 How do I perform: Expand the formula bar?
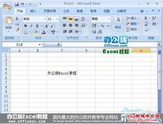coord(159,44)
